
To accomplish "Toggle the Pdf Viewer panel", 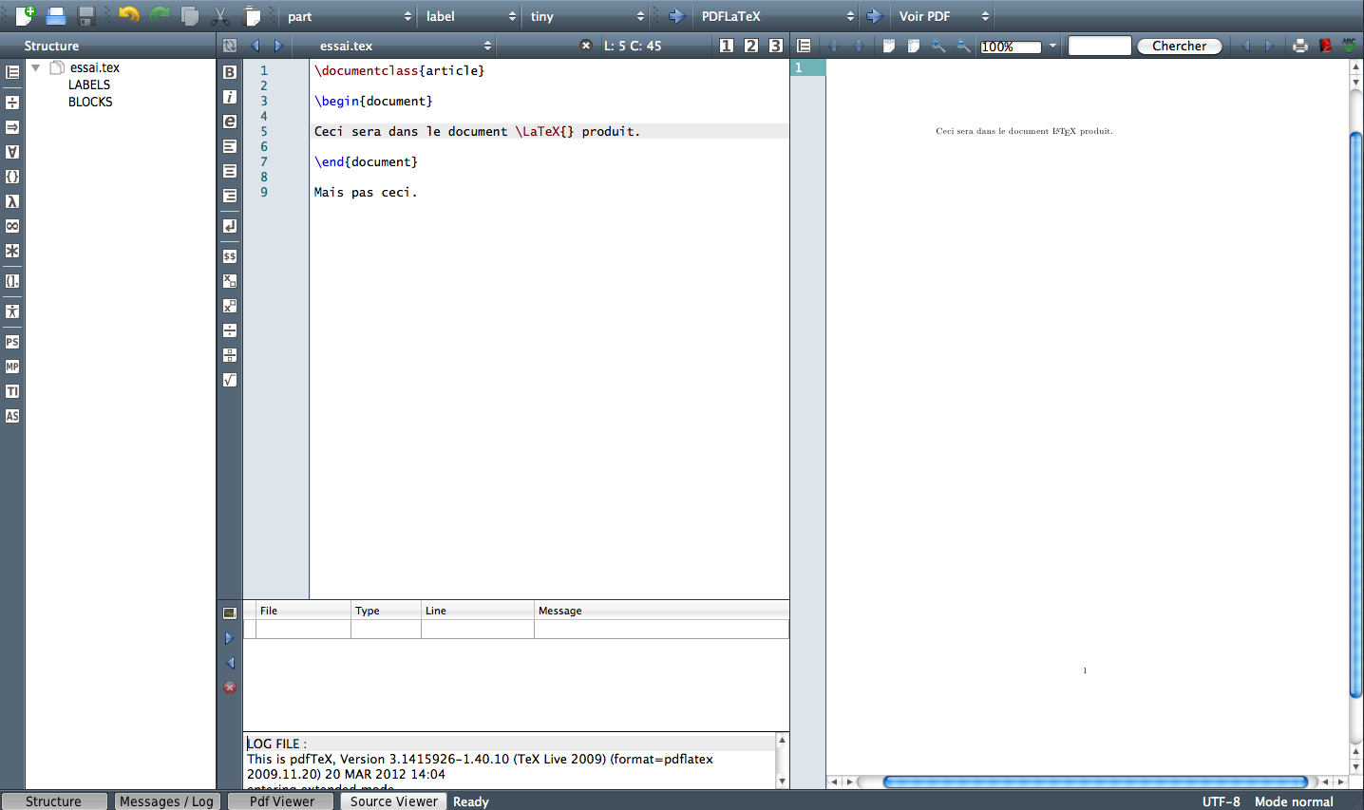I will pos(282,801).
